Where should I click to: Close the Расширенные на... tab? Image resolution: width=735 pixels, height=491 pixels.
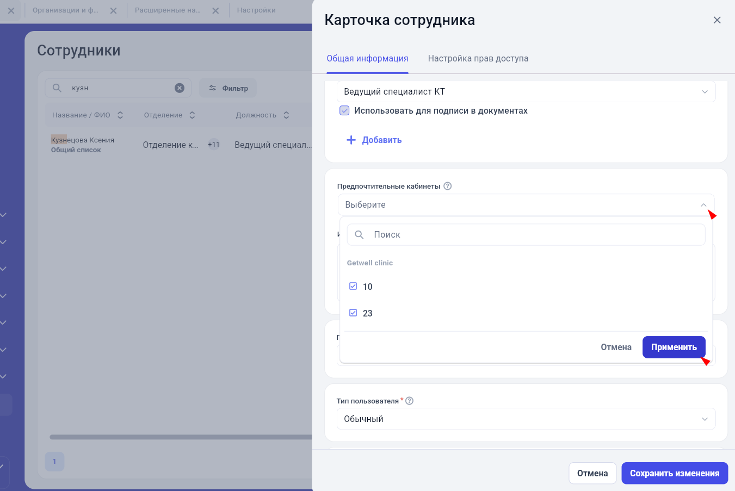[x=215, y=11]
